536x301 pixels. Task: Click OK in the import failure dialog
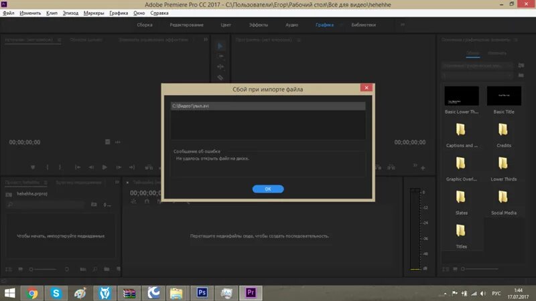(x=268, y=189)
